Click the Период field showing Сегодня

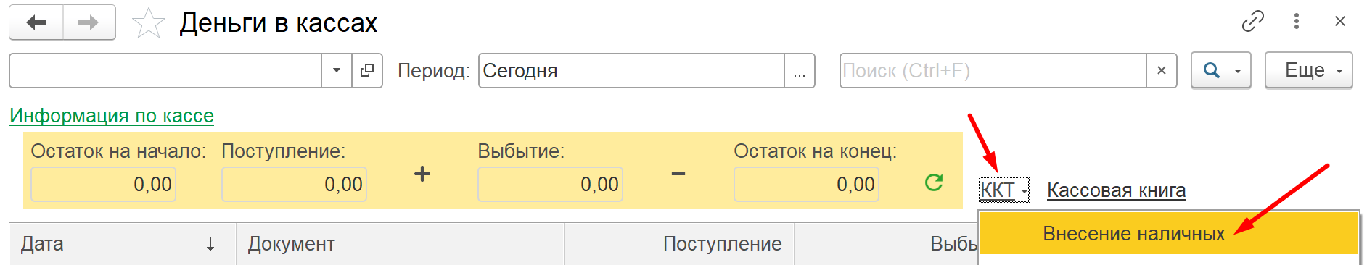(x=631, y=70)
